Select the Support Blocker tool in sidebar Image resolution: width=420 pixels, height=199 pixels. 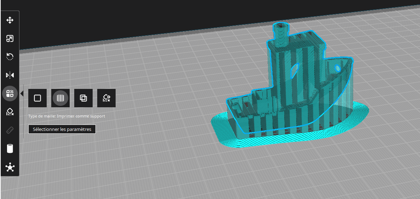pos(10,112)
